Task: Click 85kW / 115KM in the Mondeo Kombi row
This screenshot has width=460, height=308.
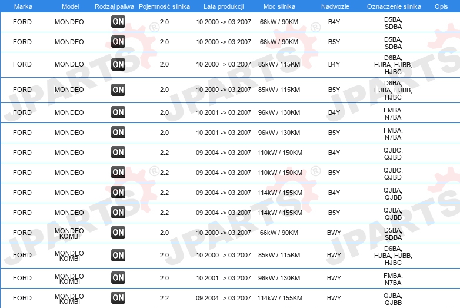Action: 279,255
